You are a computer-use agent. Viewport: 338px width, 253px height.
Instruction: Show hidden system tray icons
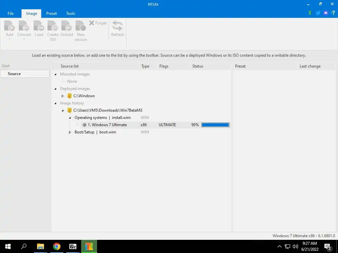click(x=279, y=246)
